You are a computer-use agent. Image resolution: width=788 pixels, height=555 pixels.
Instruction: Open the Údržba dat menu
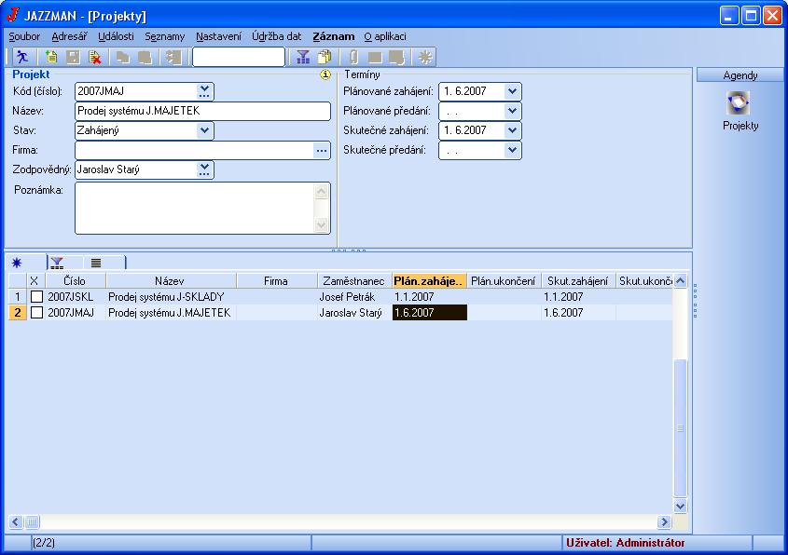[277, 36]
